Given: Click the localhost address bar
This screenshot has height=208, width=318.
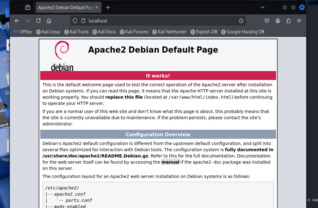Looking at the screenshot, I should coord(158,21).
